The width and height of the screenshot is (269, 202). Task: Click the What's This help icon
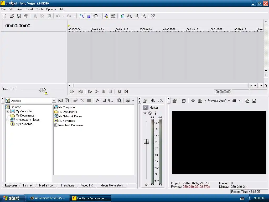click(x=153, y=16)
